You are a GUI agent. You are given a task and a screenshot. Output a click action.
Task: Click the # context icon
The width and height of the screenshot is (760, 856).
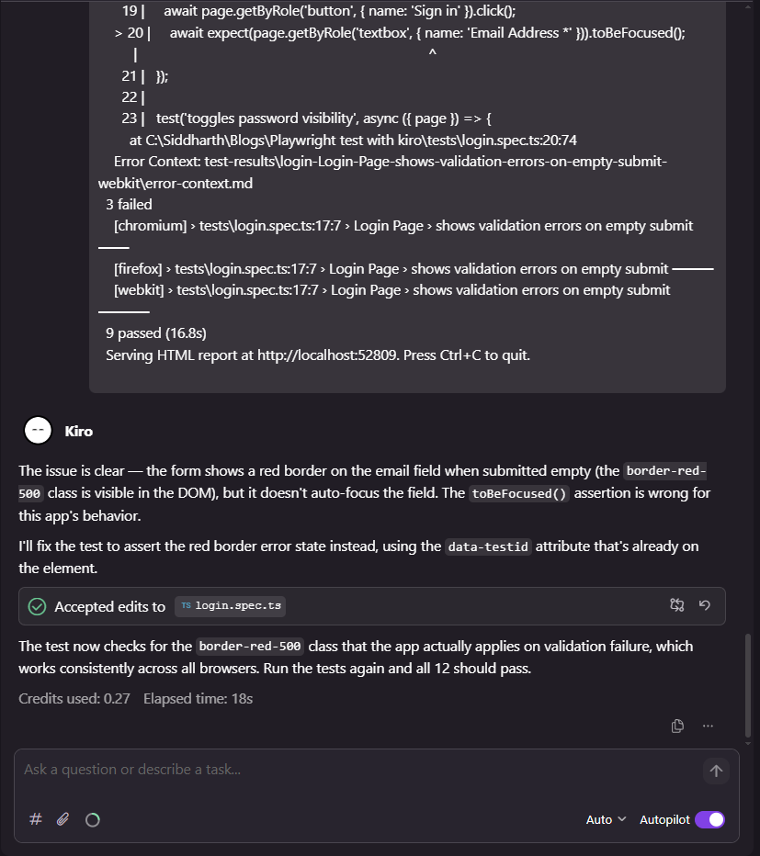point(36,819)
